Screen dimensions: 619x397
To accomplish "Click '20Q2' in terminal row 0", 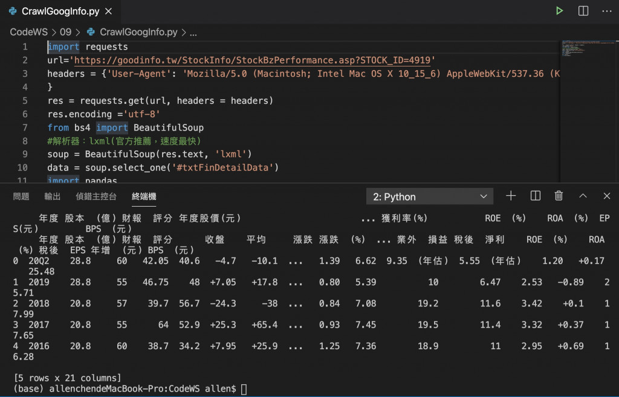I will coord(39,261).
